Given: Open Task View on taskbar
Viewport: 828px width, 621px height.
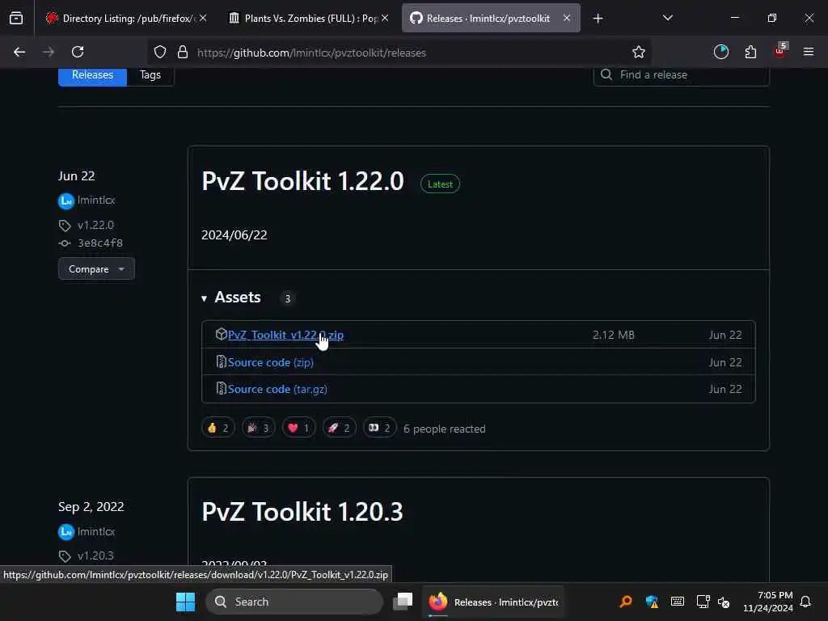Looking at the screenshot, I should click(x=403, y=602).
